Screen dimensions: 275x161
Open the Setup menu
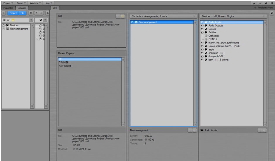21,3
